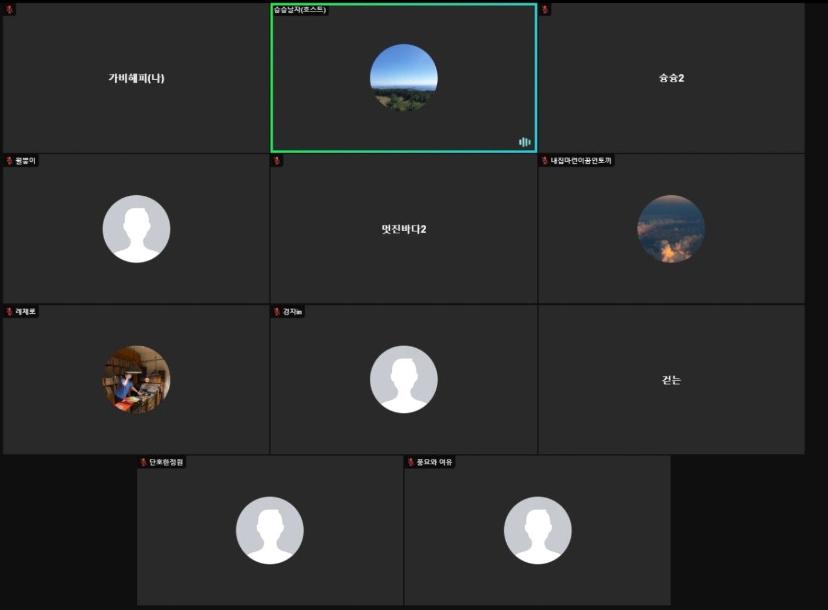Image resolution: width=828 pixels, height=610 pixels.
Task: Click the host's audio speaking indicator
Action: (525, 142)
